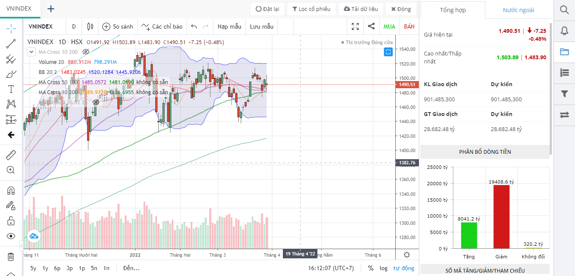Viewport: 575px width, 276px height.
Task: Open the pitchfork drawing tools
Action: pyautogui.click(x=11, y=59)
